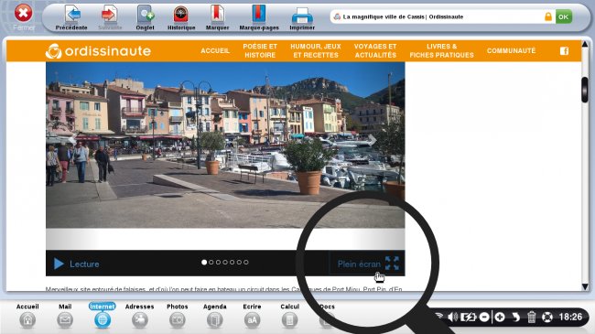Open the Facebook icon in the orange bar
The width and height of the screenshot is (595, 334).
[564, 51]
